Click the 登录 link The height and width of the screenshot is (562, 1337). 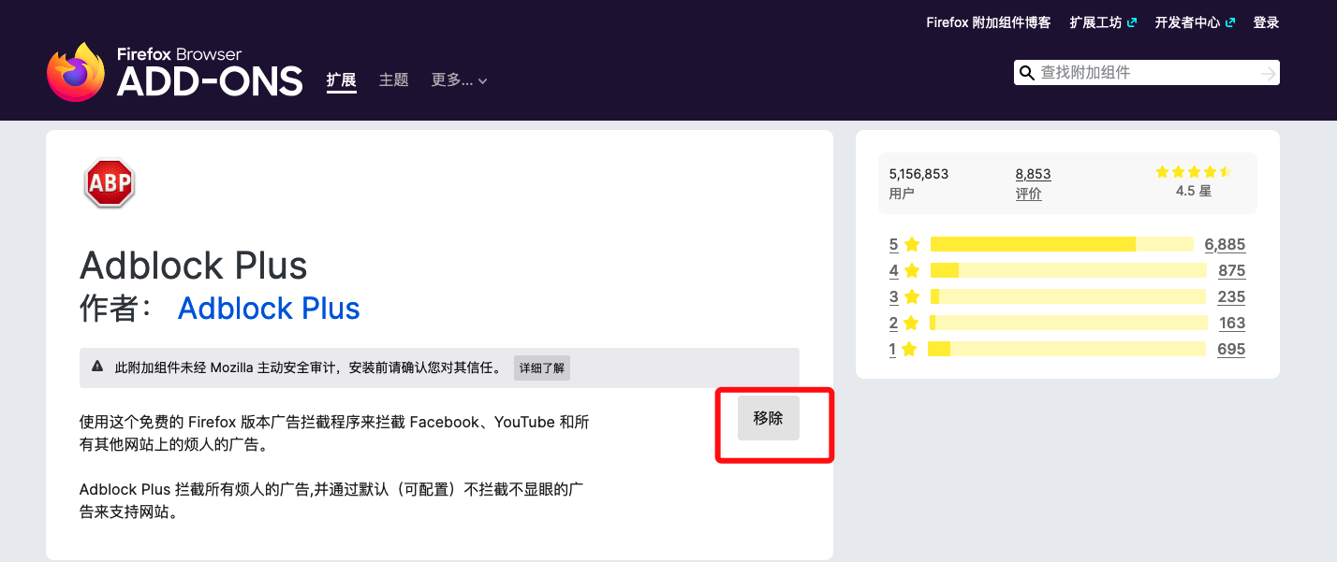[x=1266, y=22]
